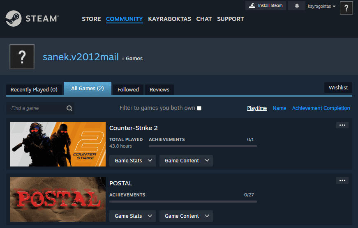Switch to Recently Played tab

pos(34,89)
